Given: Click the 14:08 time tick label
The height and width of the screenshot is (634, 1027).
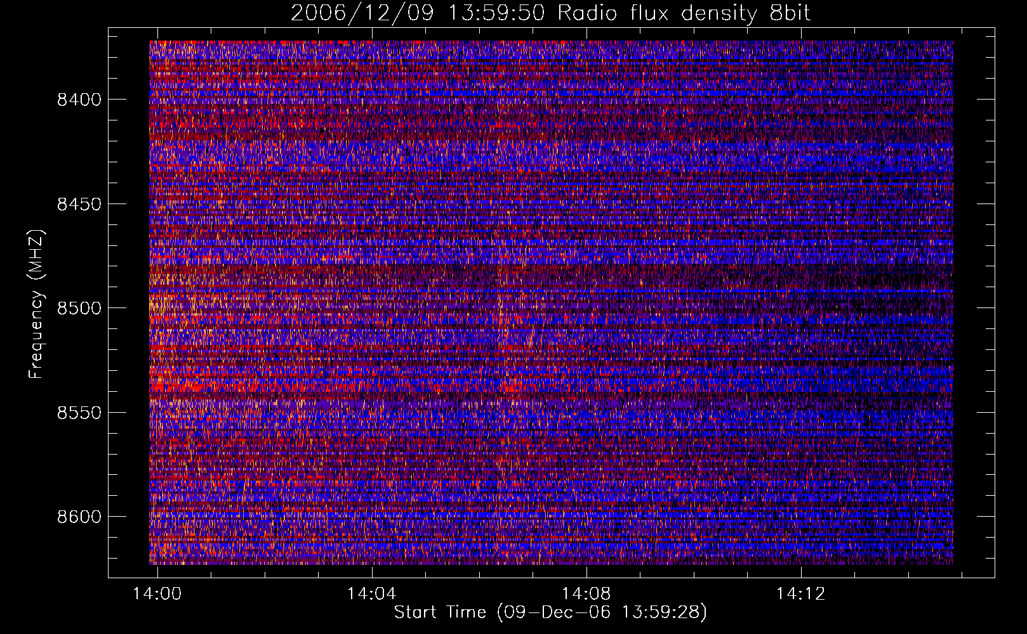Looking at the screenshot, I should click(x=586, y=593).
